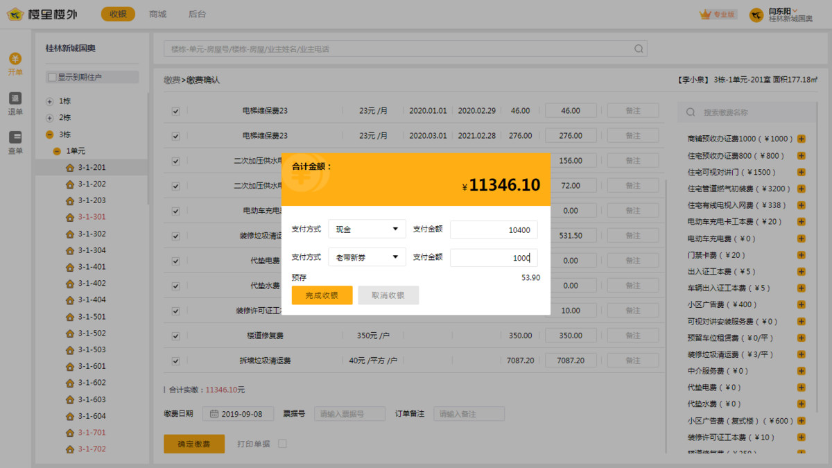
Task: Add 商铺预收办证费1000 with its plus icon
Action: 801,139
